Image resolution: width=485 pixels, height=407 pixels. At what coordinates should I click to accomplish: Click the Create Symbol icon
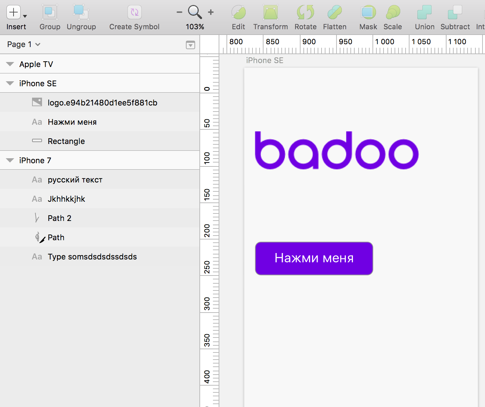(x=135, y=12)
